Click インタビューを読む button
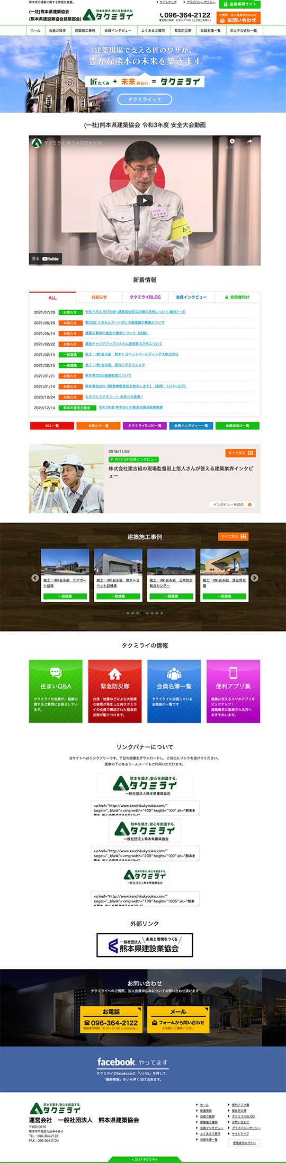Screen dimensions: 286x1163 pos(232,504)
